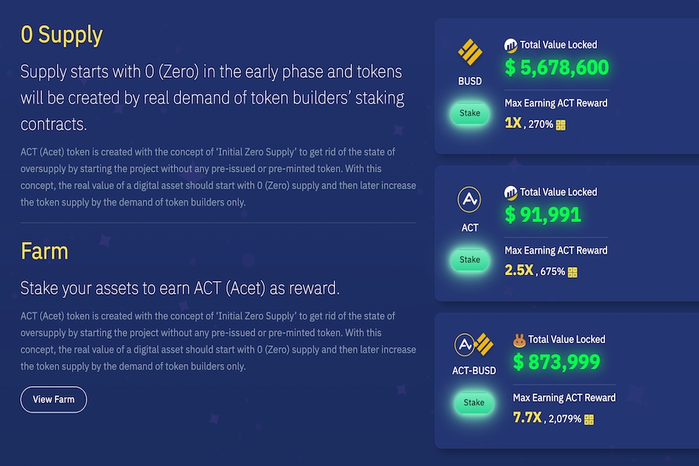Open the calculator icon next to 675%
The image size is (699, 466).
573,272
